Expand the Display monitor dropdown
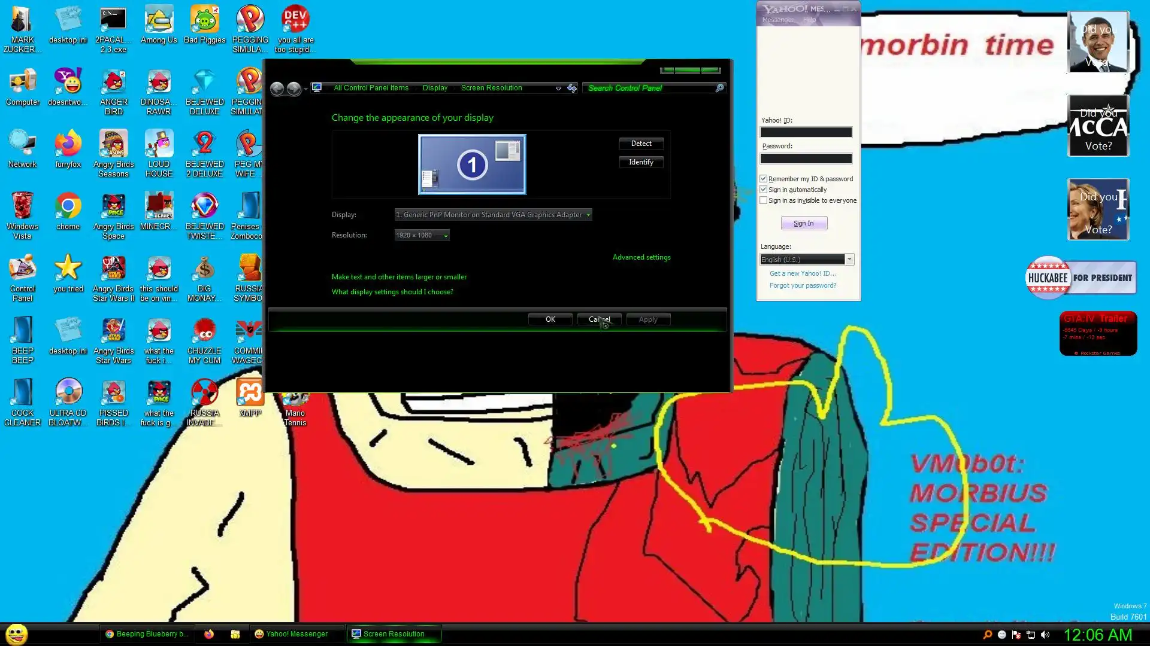1150x646 pixels. pyautogui.click(x=493, y=215)
